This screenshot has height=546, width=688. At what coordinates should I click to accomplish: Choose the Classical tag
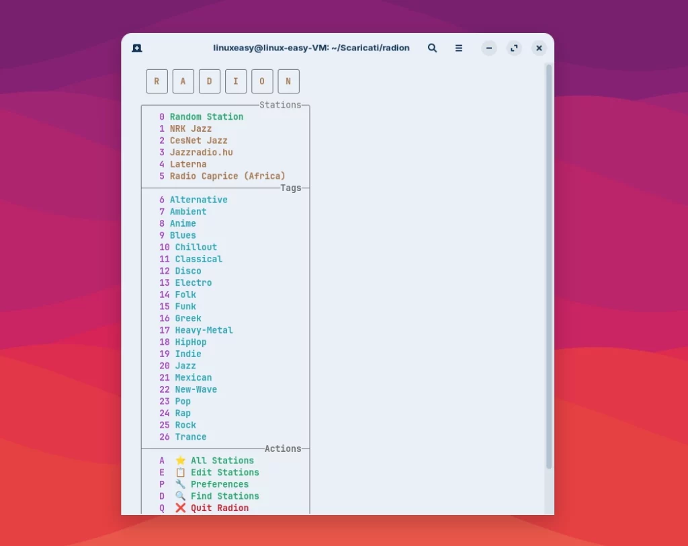coord(198,259)
